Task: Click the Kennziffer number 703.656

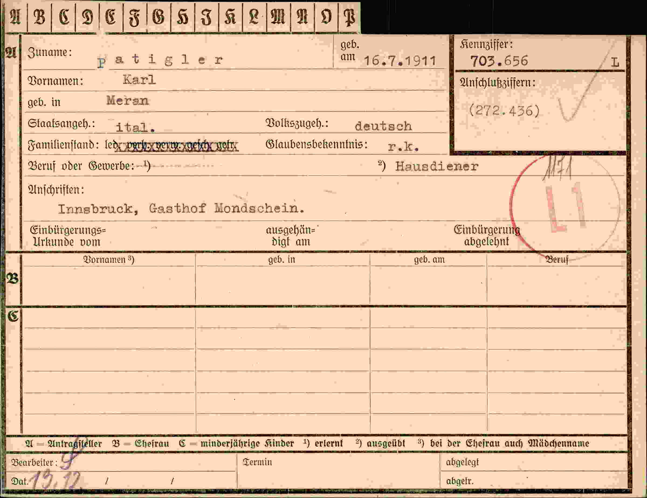Action: coord(499,61)
